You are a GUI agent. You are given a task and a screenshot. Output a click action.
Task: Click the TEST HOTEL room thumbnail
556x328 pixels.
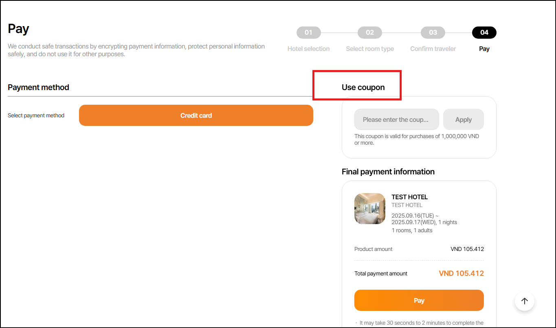(x=370, y=209)
